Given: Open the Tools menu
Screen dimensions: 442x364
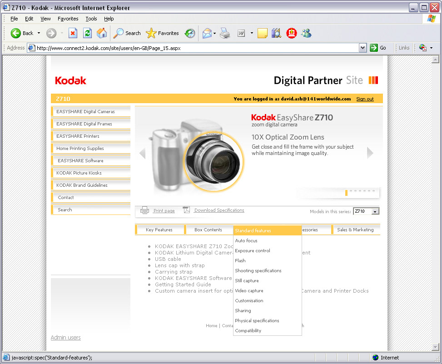Looking at the screenshot, I should tap(91, 19).
